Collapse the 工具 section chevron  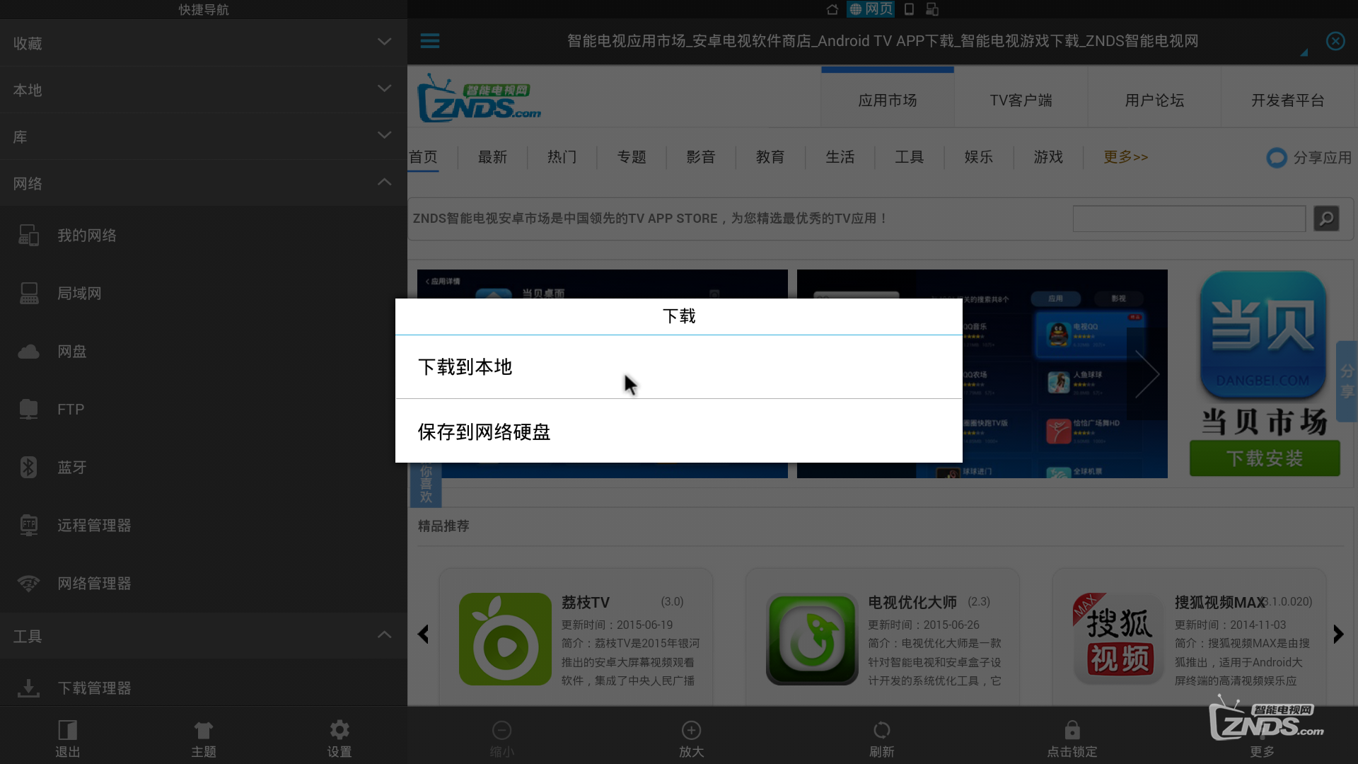click(x=384, y=635)
